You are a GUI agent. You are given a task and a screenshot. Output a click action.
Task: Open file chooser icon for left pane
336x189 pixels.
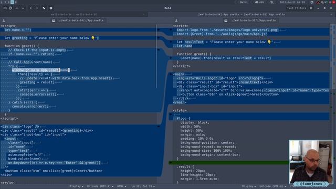54,20
